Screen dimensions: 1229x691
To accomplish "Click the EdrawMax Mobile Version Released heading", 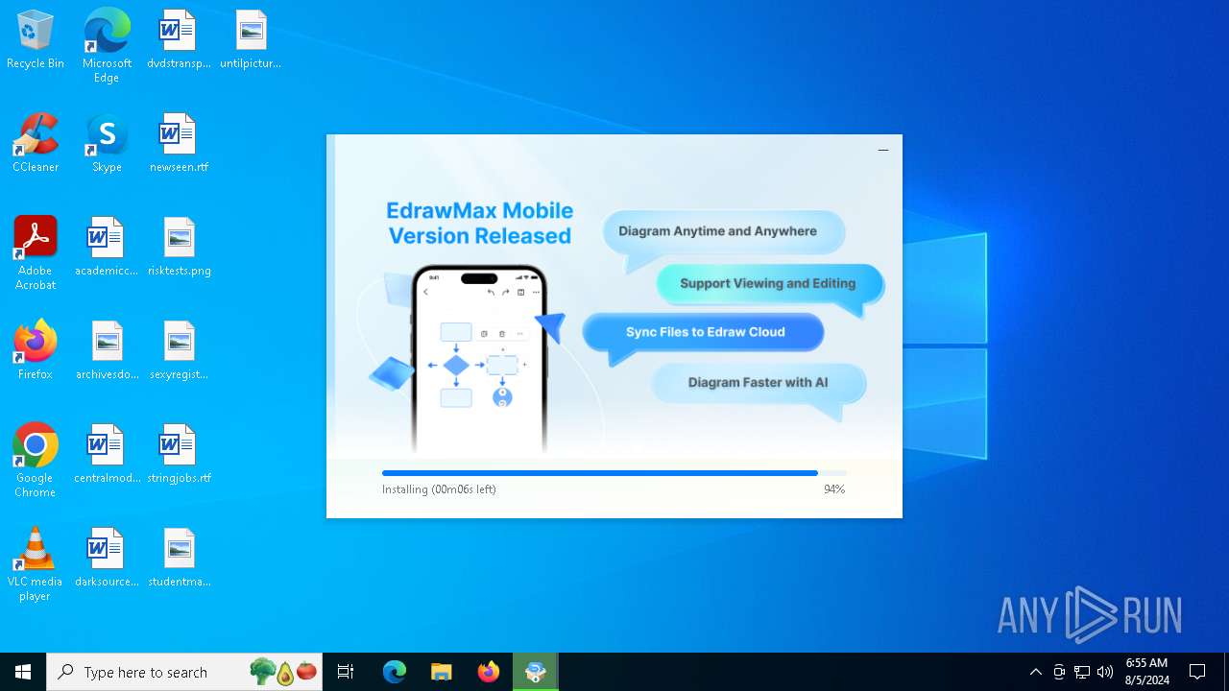I will pos(480,223).
